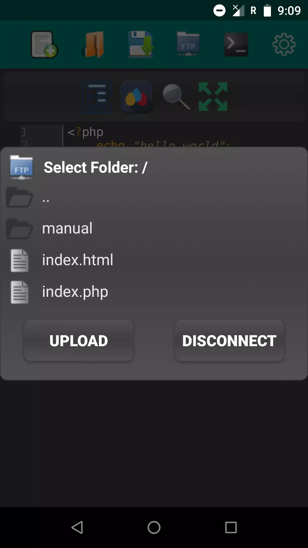Click the php code line in the editor
This screenshot has width=308, height=548.
(x=85, y=132)
